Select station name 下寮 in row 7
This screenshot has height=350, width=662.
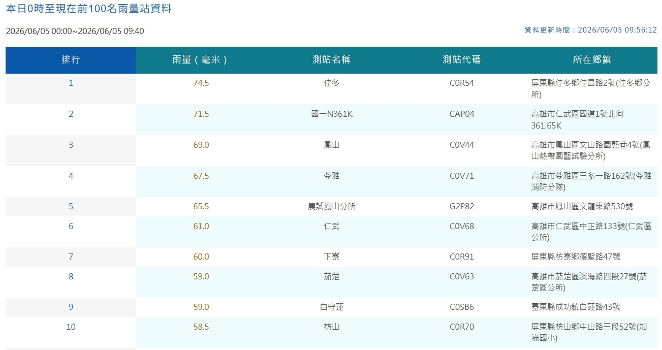[x=332, y=257]
